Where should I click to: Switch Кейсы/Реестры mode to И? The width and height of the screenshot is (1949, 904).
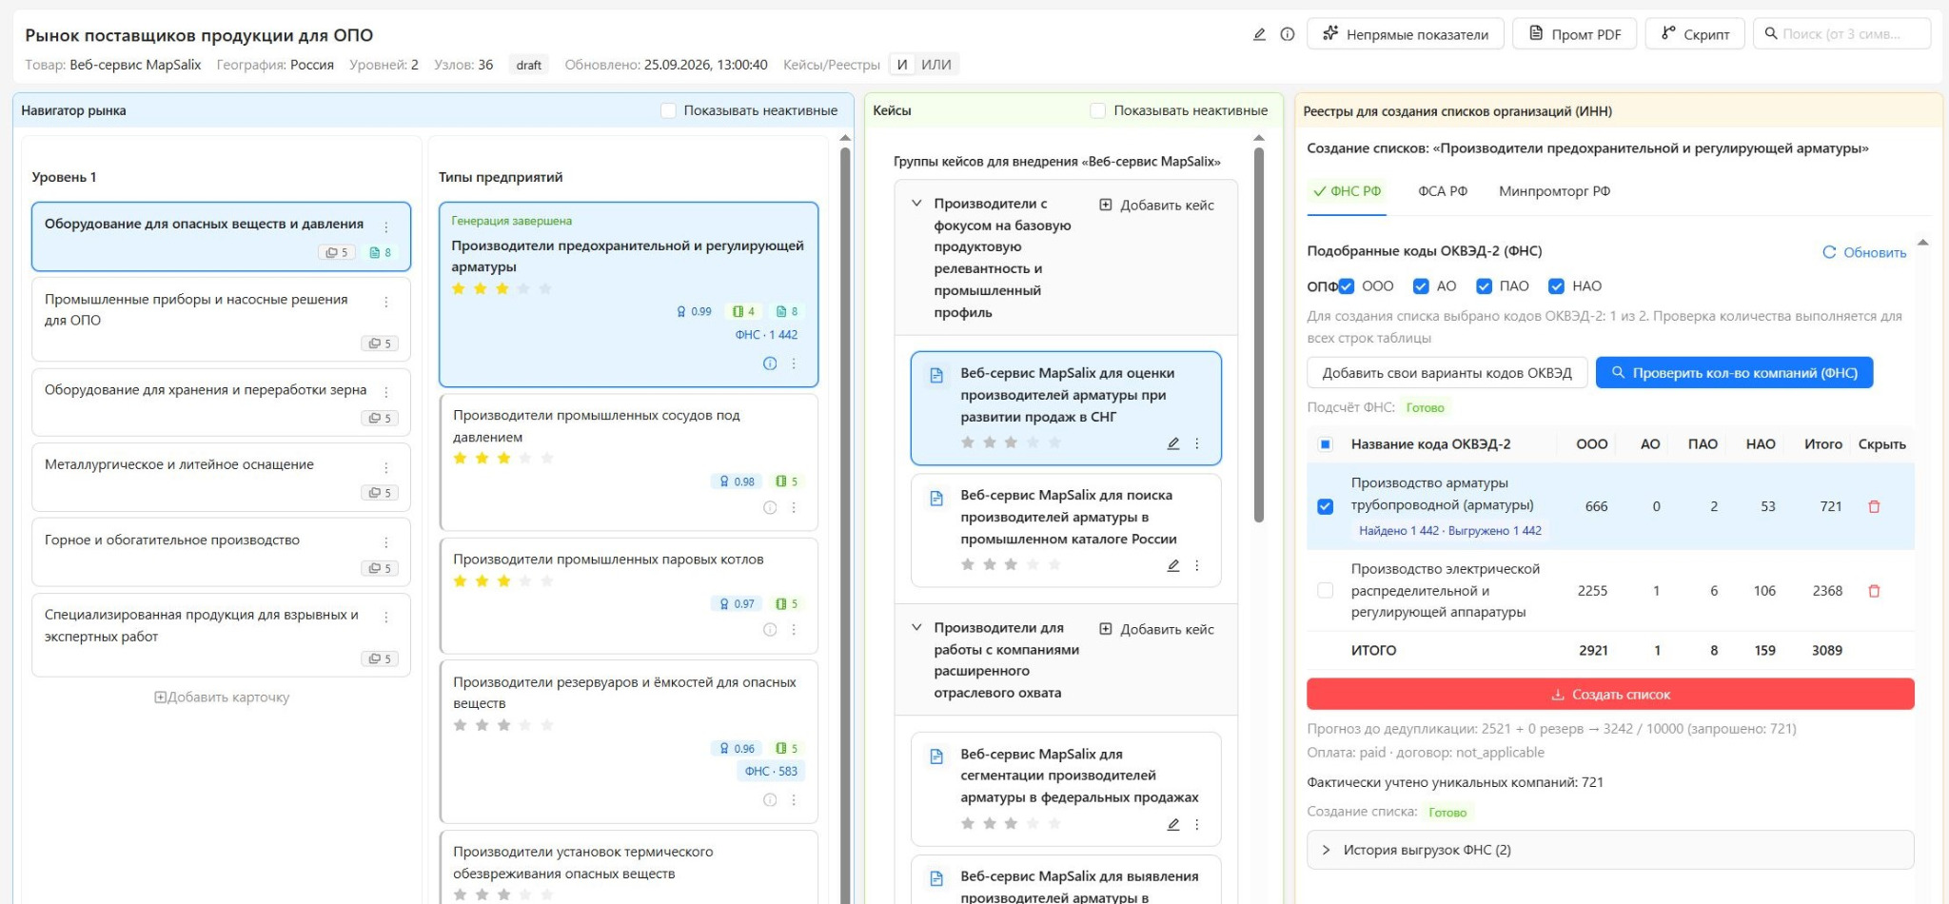click(902, 65)
